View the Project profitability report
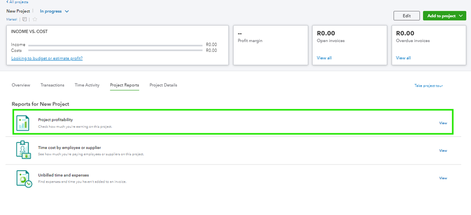The width and height of the screenshot is (471, 215). tap(443, 123)
